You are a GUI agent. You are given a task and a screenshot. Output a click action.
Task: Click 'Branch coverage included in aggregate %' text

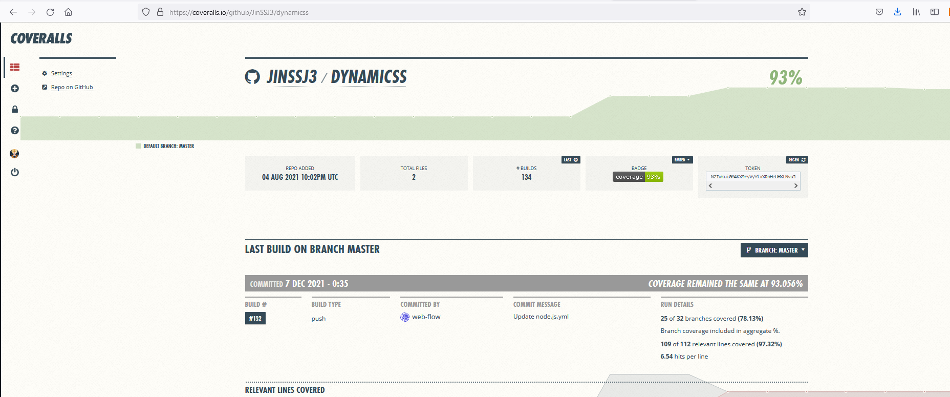720,331
